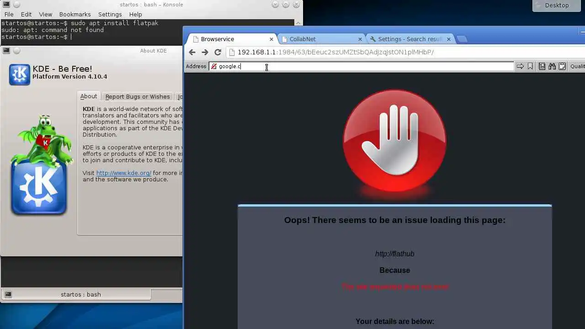Switch to the Settings search results tab
This screenshot has height=329, width=585.
(x=410, y=39)
